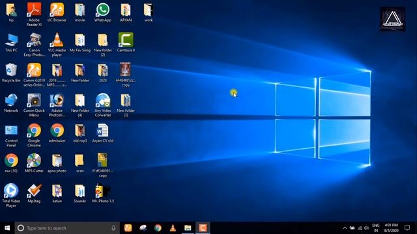Select the ARYAN folder

click(126, 12)
